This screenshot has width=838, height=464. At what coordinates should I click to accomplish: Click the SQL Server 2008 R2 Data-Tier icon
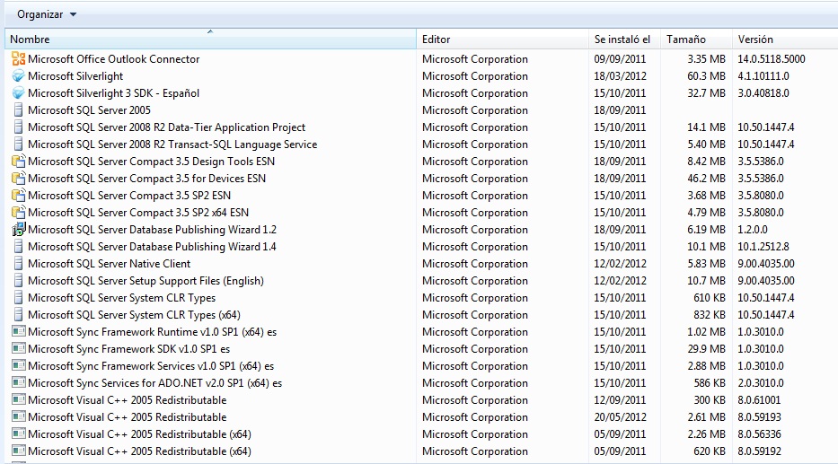click(19, 127)
